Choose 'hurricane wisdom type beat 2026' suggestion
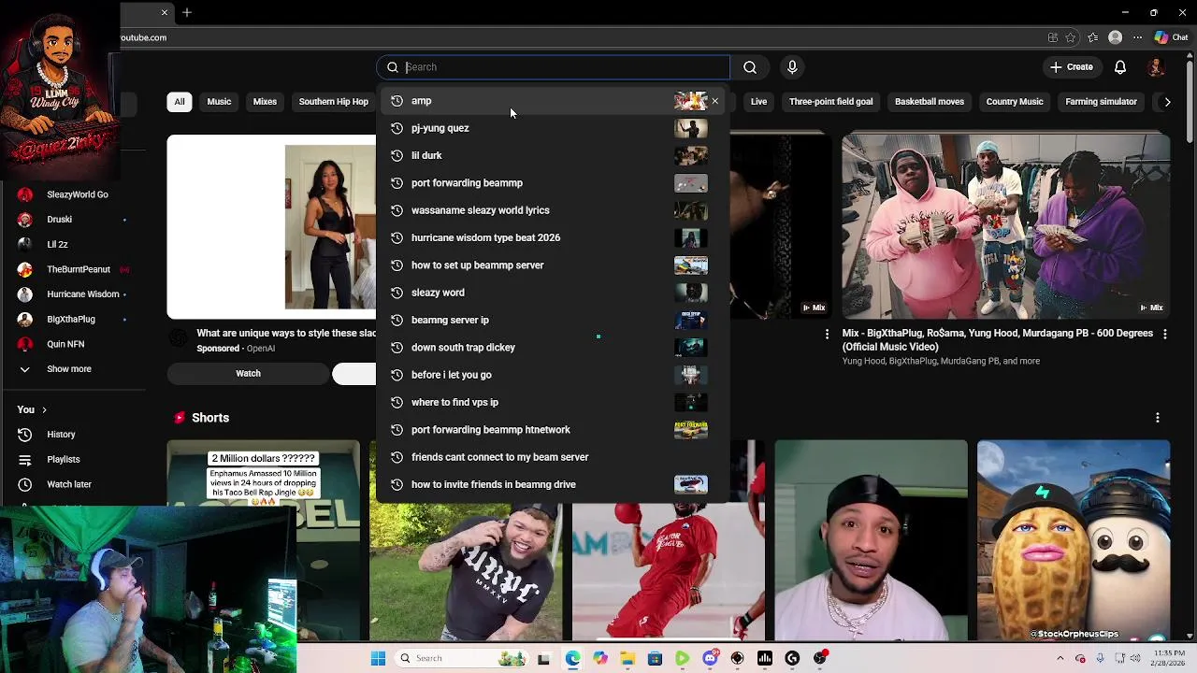Screen dimensions: 1197x673 click(553, 237)
